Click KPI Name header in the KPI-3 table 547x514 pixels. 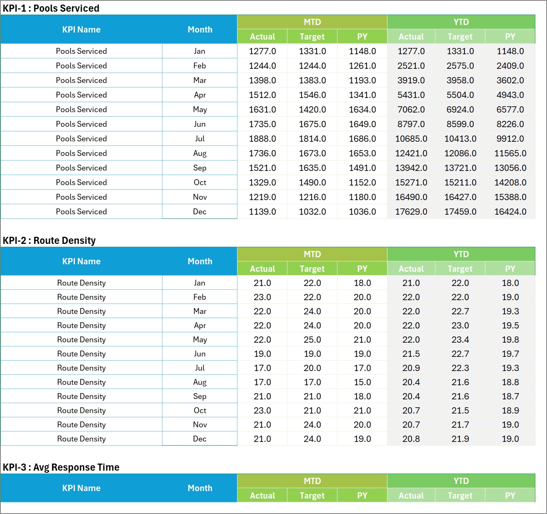[81, 488]
